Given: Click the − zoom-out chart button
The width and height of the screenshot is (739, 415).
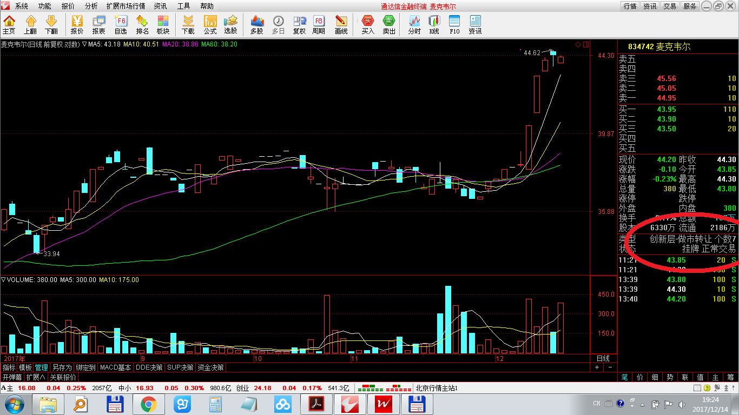Looking at the screenshot, I should tap(609, 367).
